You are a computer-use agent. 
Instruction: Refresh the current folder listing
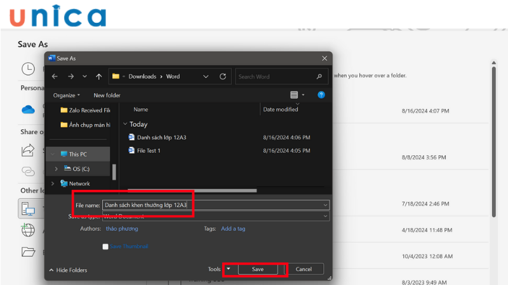coord(222,77)
